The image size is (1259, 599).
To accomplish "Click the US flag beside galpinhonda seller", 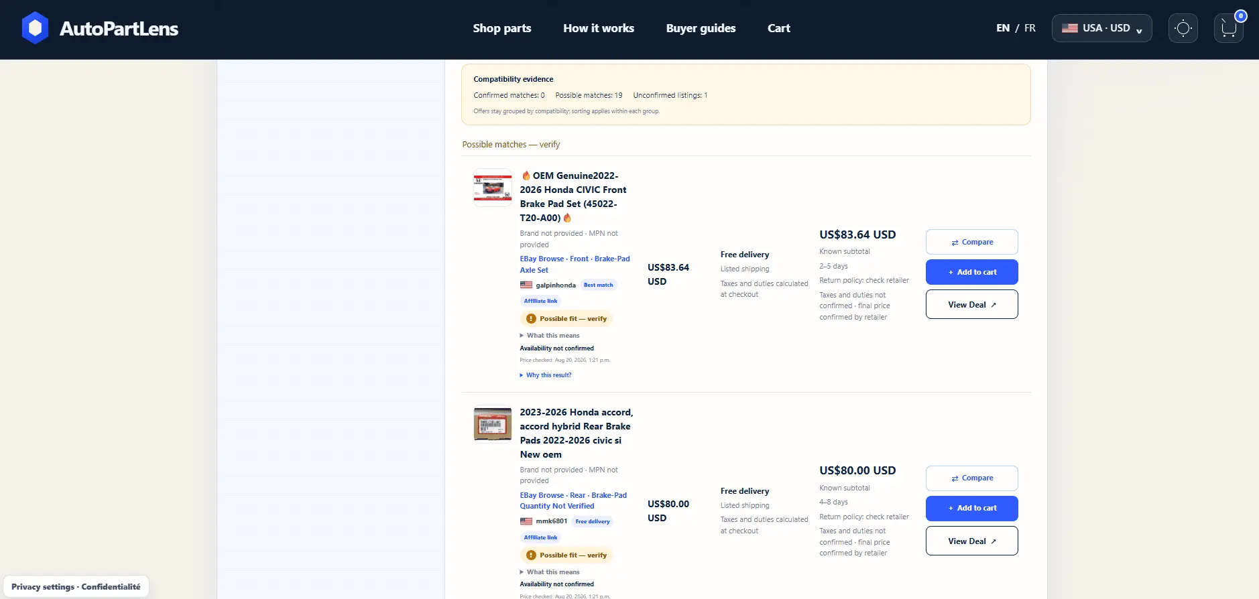I will click(526, 285).
